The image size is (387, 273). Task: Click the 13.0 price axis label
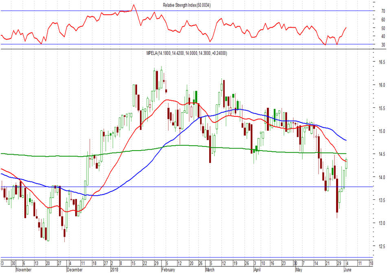(382, 223)
